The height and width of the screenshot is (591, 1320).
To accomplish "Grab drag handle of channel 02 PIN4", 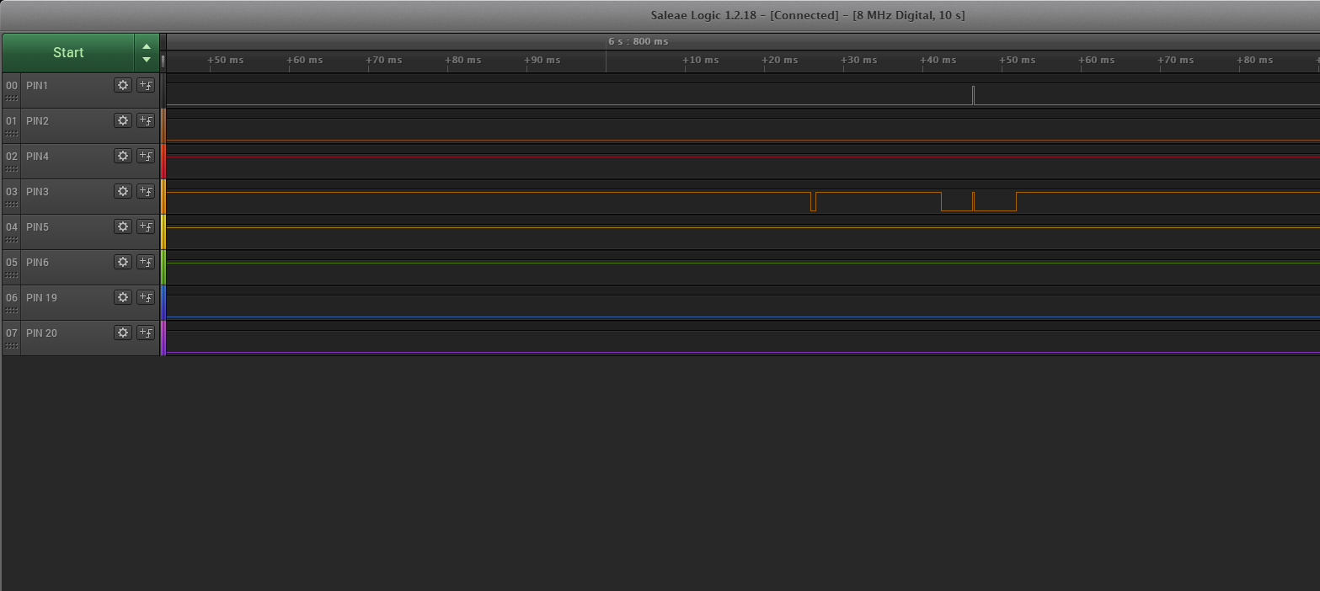I will [x=12, y=169].
